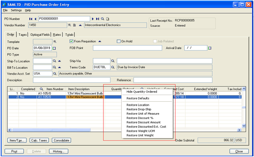
Task: Click the Item/Tax... button
Action: click(x=17, y=140)
